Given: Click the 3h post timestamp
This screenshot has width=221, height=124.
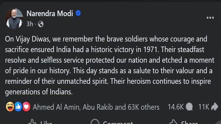Looking at the screenshot, I should click(30, 24).
